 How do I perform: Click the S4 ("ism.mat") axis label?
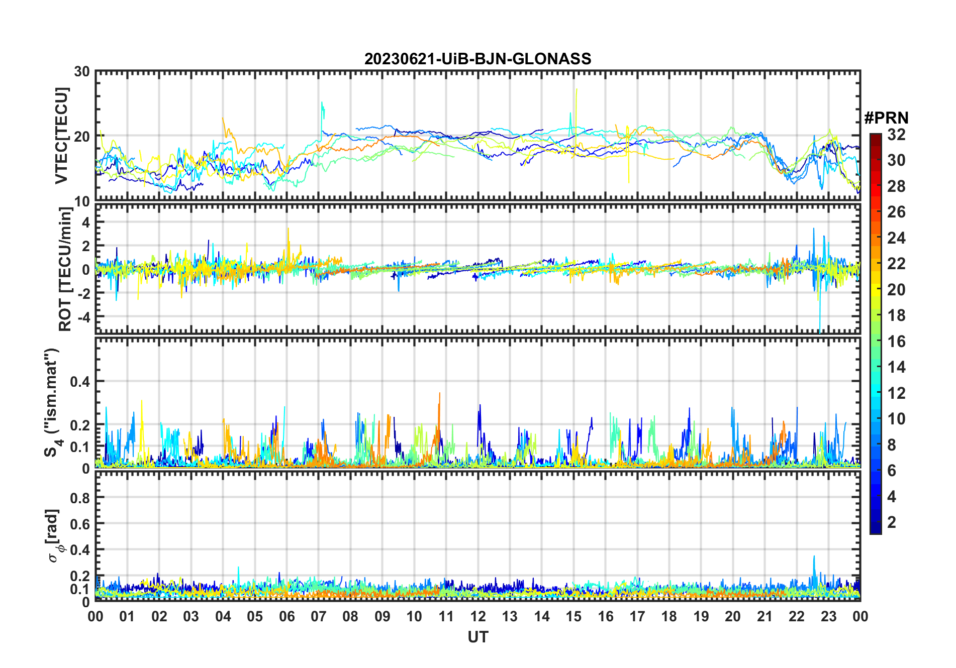[x=52, y=403]
